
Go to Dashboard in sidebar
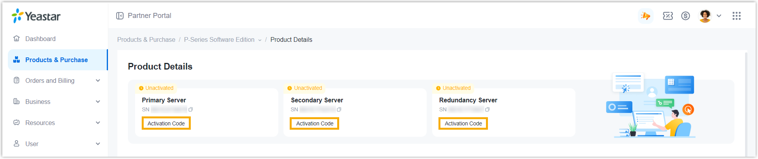coord(40,39)
